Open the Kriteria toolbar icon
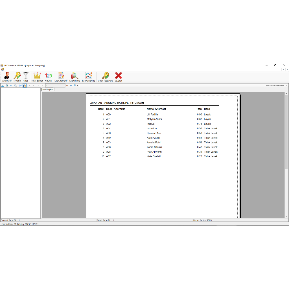This screenshot has height=289, width=289. tap(17, 77)
